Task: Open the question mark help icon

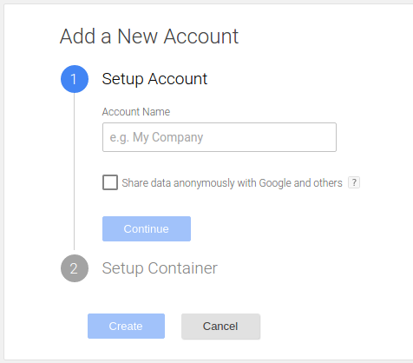Action: 354,182
